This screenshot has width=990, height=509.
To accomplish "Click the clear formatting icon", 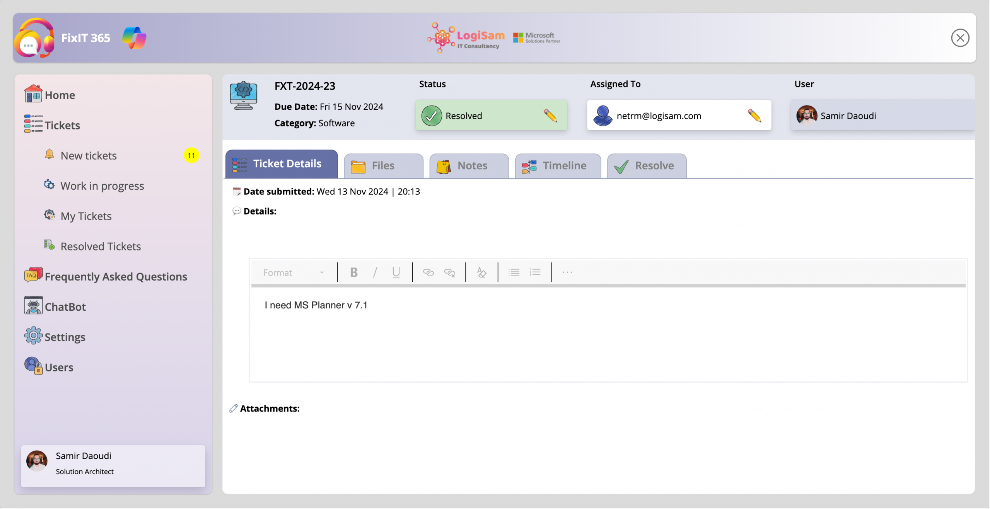I will pos(481,272).
